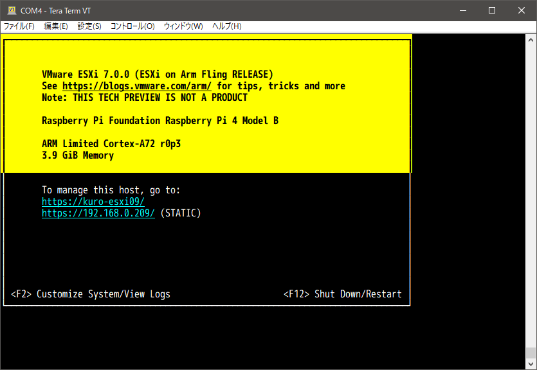
Task: Click the scrollbar down arrow
Action: pyautogui.click(x=531, y=364)
